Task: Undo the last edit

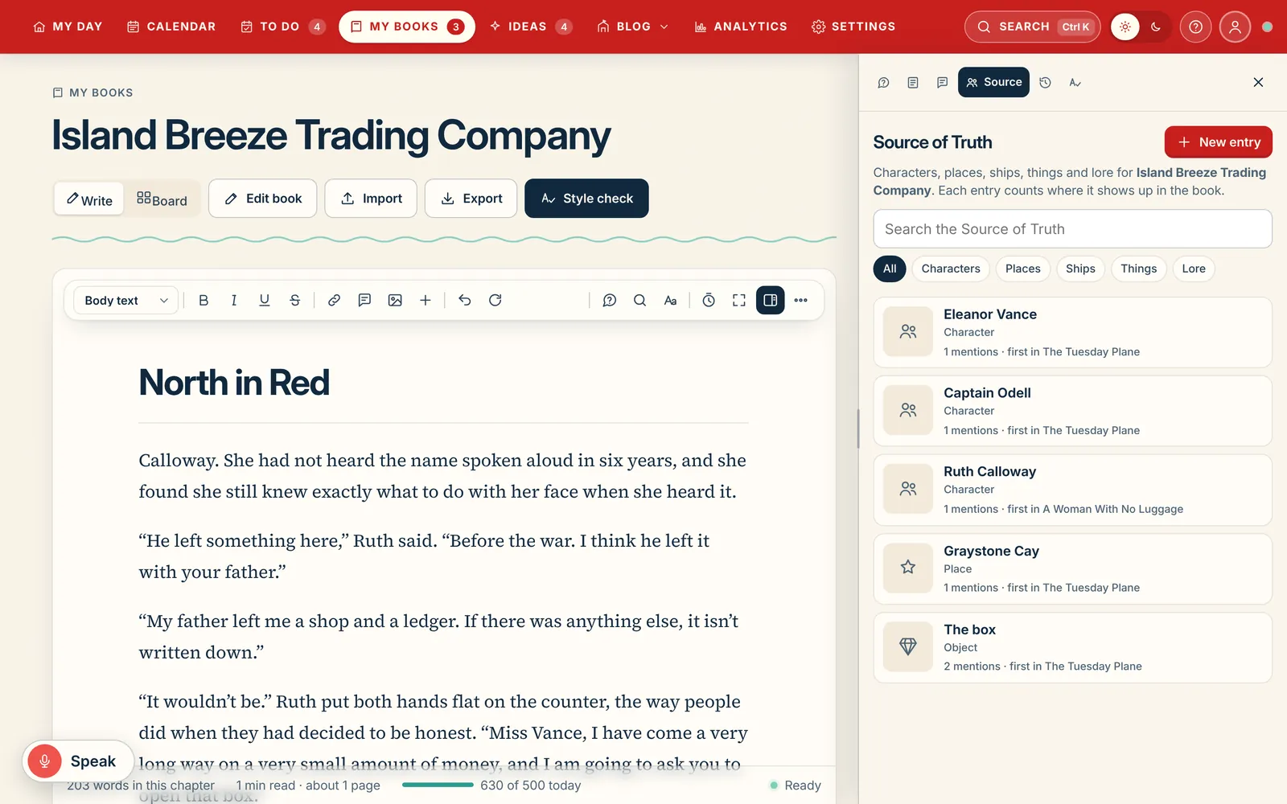Action: (464, 300)
